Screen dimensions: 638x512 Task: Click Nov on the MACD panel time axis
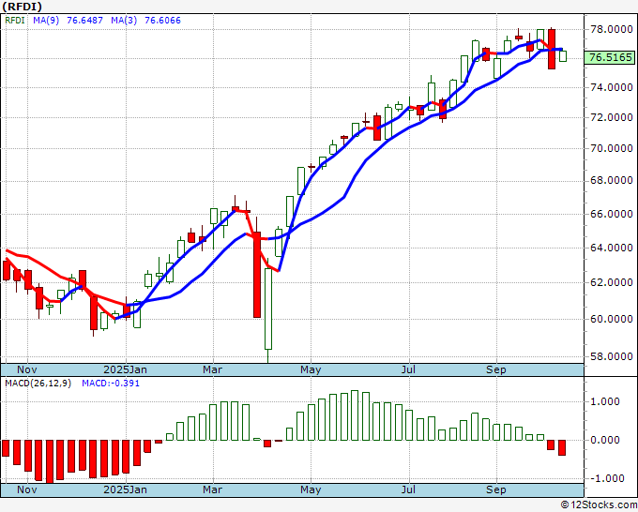[x=27, y=489]
